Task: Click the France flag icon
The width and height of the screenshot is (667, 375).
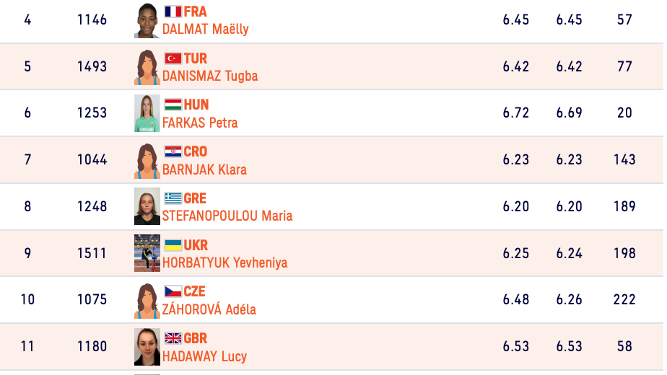Action: 173,12
